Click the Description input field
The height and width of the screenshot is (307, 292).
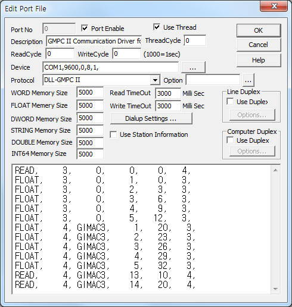pos(94,41)
